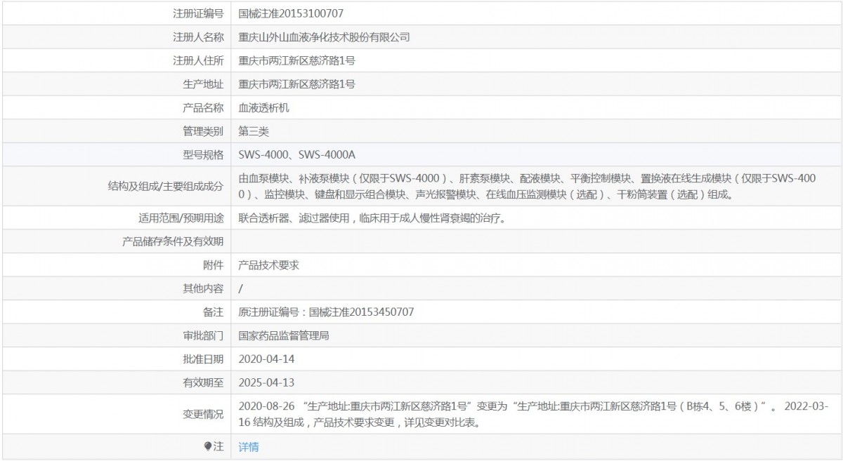The height and width of the screenshot is (461, 843).
Task: Select product name 血液透析机
Action: tap(264, 108)
